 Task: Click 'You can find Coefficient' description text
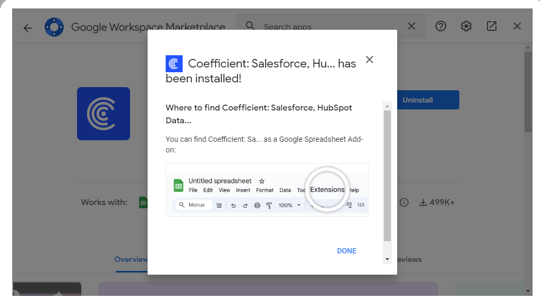[264, 144]
